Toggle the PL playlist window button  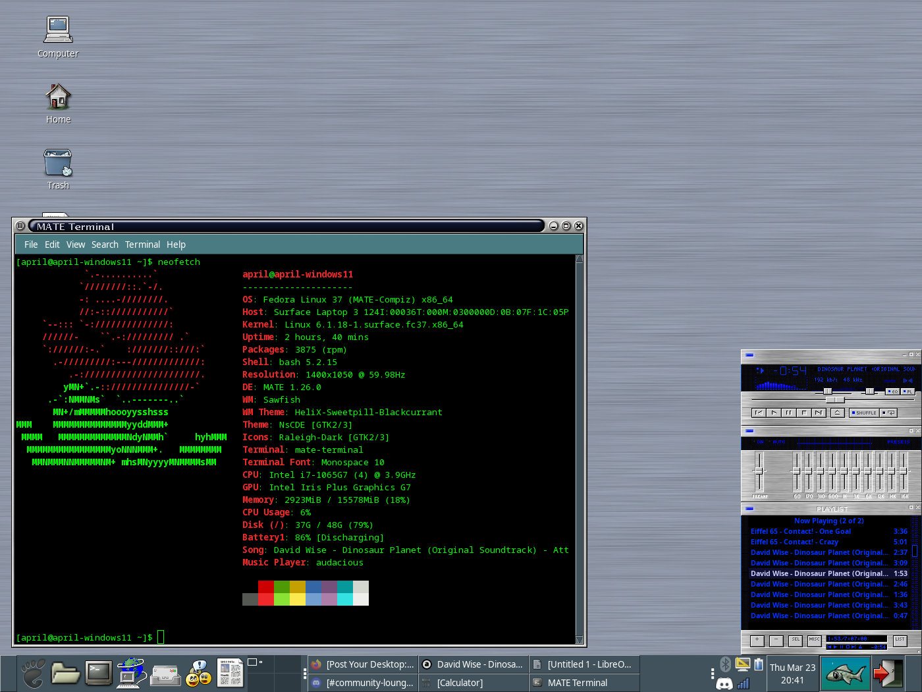[908, 391]
